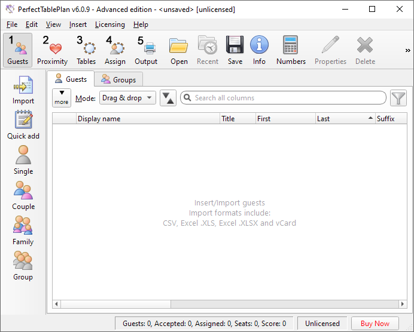Sort by Title column header
Image resolution: width=414 pixels, height=332 pixels.
tap(238, 119)
